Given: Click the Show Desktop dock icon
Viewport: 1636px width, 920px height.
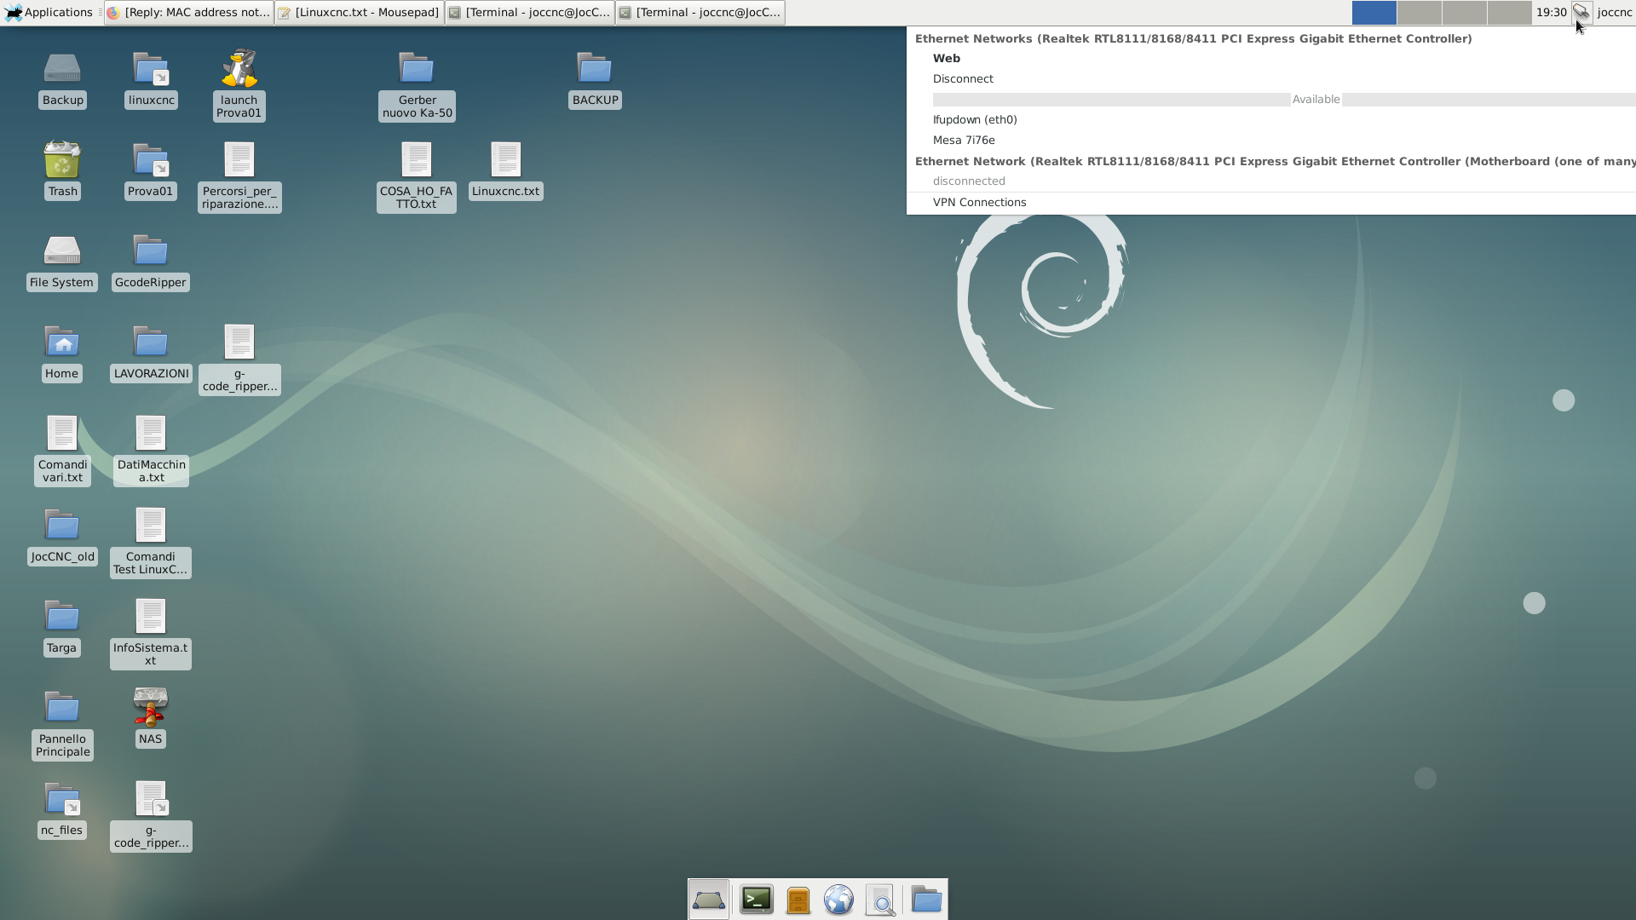Looking at the screenshot, I should tap(709, 900).
